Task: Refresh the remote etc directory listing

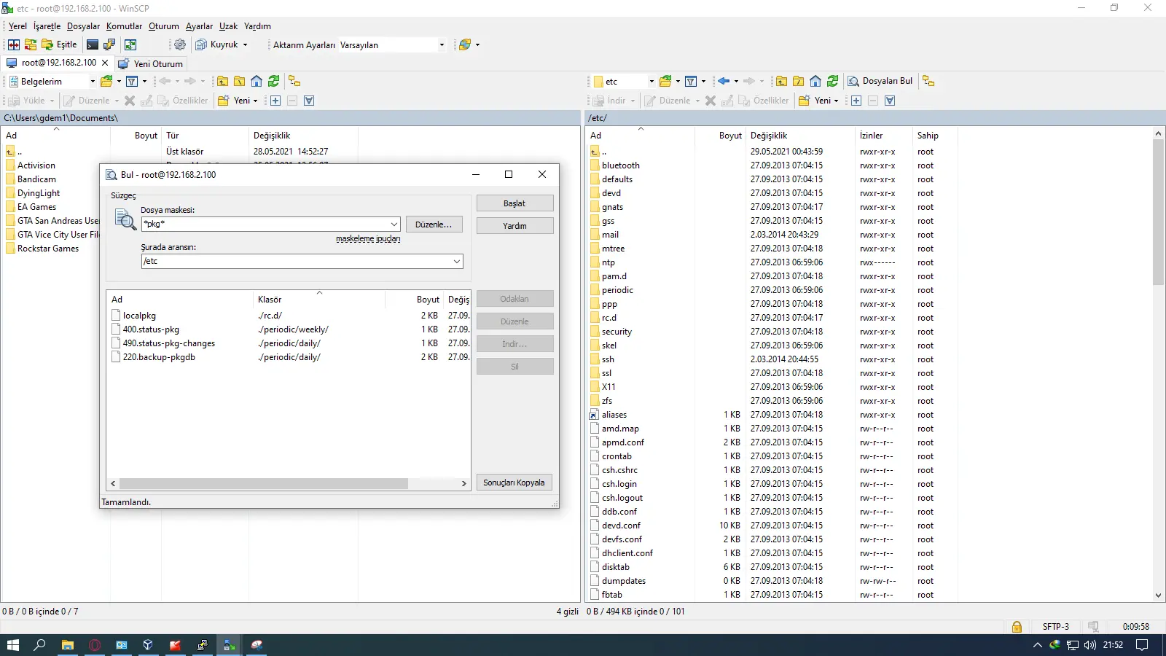Action: 832,81
